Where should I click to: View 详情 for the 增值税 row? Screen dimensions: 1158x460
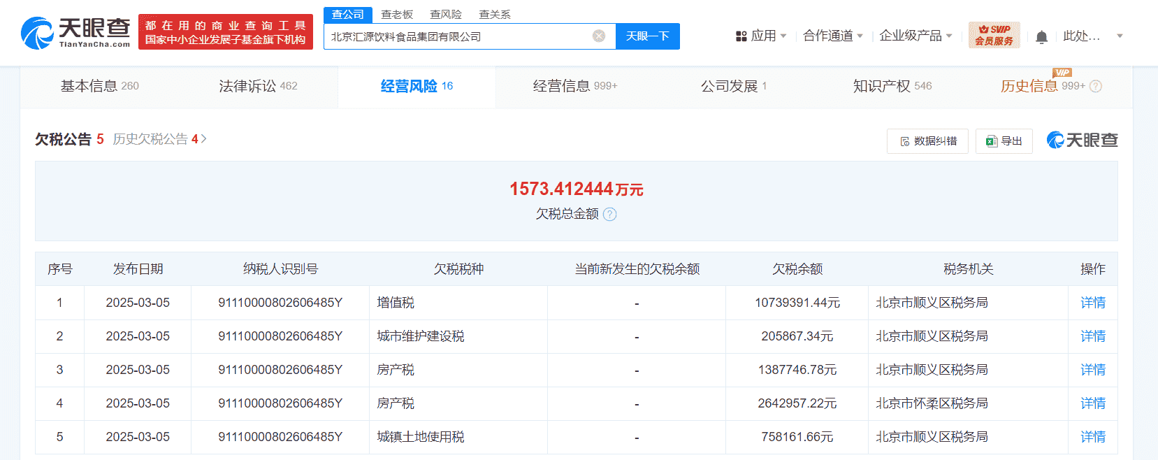click(x=1092, y=303)
